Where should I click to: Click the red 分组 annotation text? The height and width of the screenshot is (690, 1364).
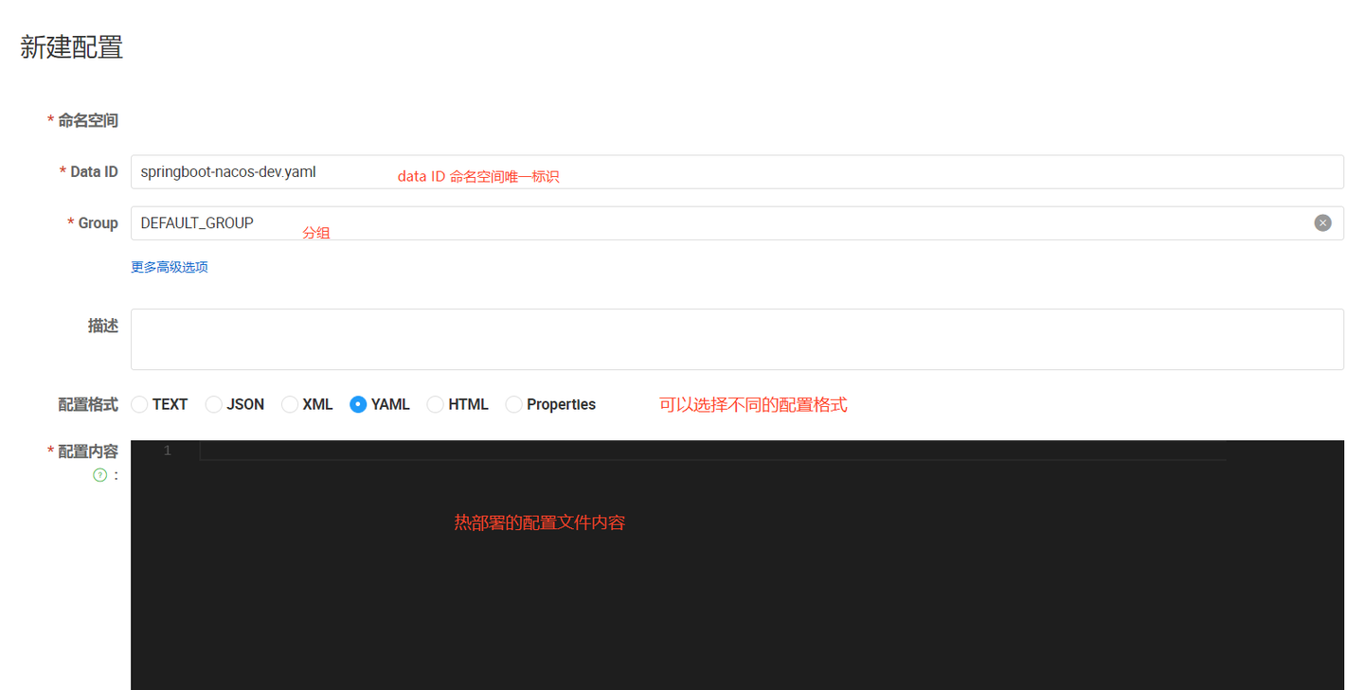(x=316, y=232)
